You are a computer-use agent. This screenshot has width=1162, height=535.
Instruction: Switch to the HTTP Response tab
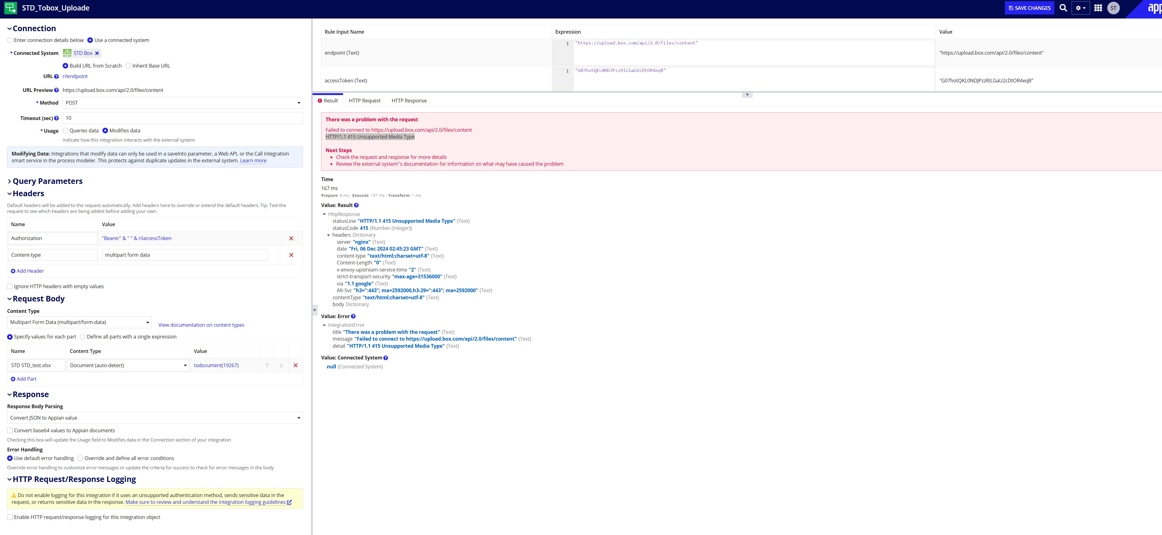tap(409, 101)
